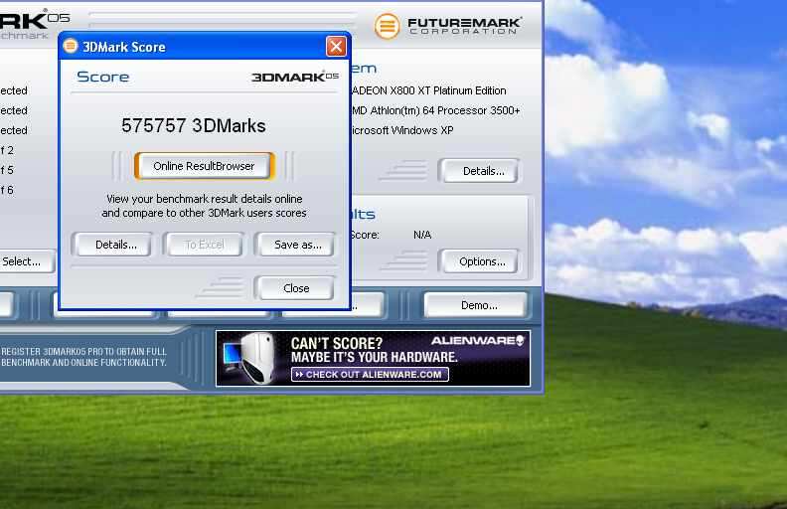Screen dimensions: 787x509
Task: Click the Register 3DMark05 Pro notice text
Action: point(83,357)
